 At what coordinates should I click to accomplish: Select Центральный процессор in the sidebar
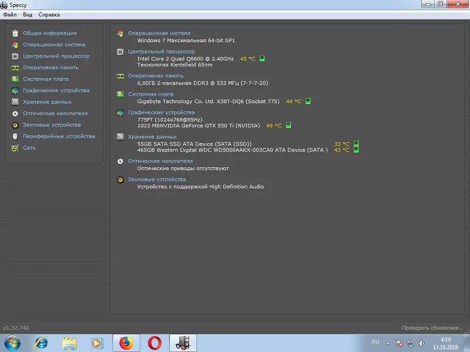[x=56, y=56]
